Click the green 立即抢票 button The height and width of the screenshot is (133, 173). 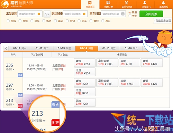click(151, 14)
